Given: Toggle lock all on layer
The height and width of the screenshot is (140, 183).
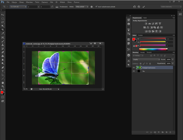Looking at the screenshot, I should click(x=150, y=64).
